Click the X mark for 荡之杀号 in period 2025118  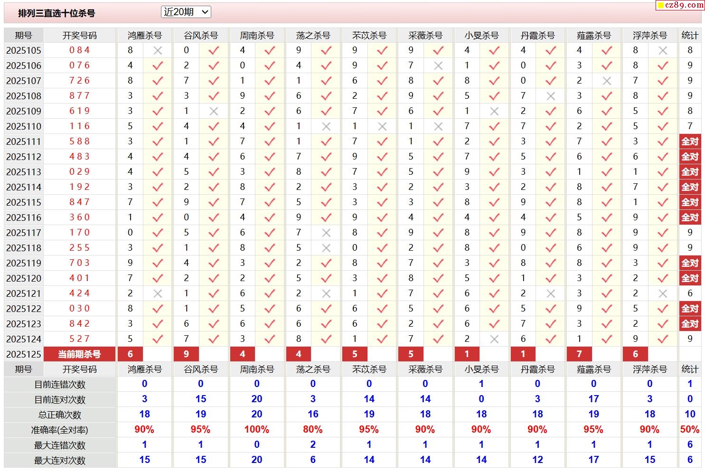(x=326, y=248)
